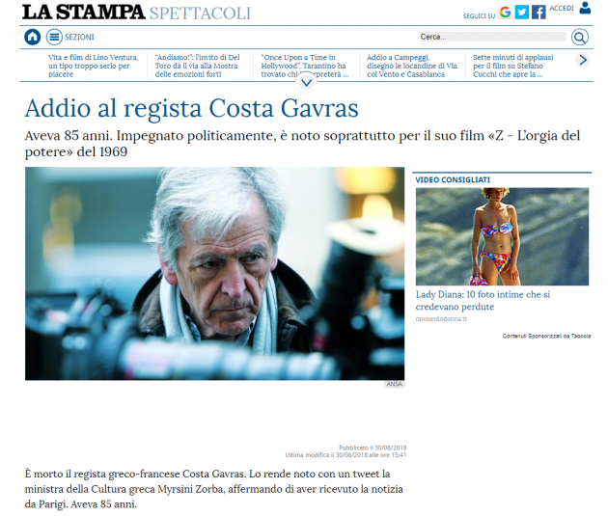The height and width of the screenshot is (516, 608).
Task: Click the Google follow icon
Action: [505, 13]
